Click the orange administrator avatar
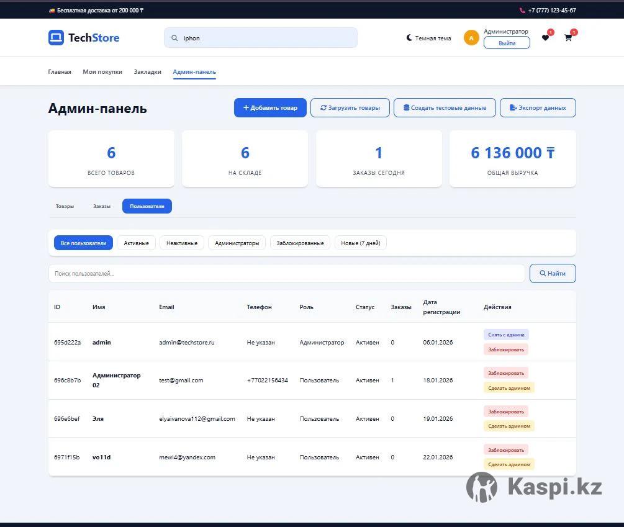The height and width of the screenshot is (527, 624). click(471, 38)
